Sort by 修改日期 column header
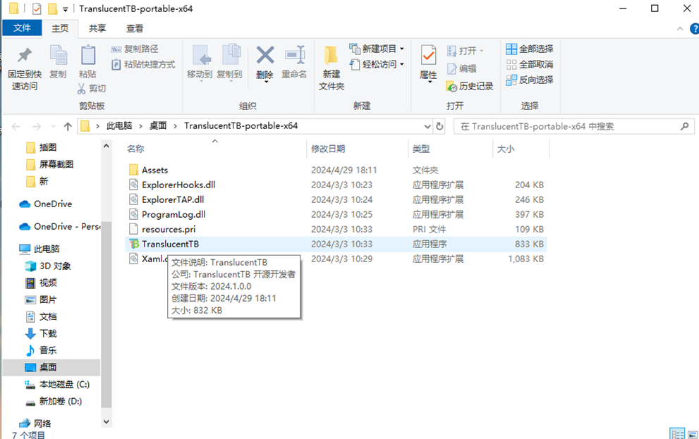This screenshot has width=699, height=439. click(x=328, y=149)
